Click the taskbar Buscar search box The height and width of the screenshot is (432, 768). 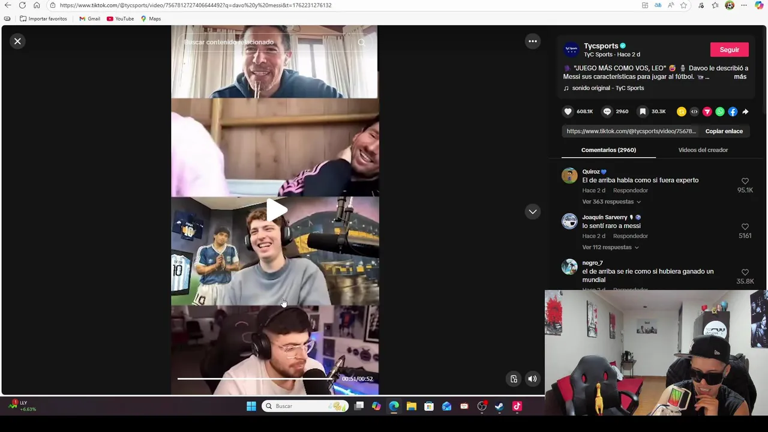click(306, 406)
